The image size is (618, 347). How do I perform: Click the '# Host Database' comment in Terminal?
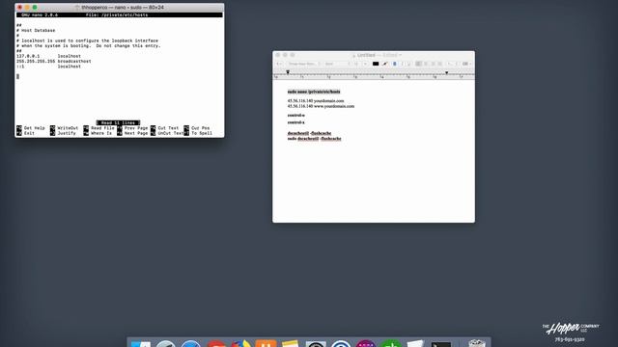click(36, 30)
